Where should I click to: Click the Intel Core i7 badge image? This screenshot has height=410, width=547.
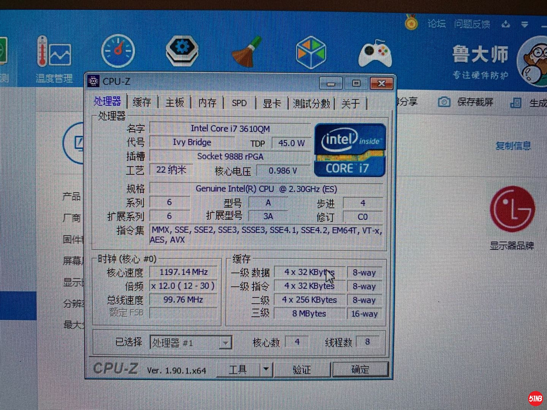coord(349,150)
